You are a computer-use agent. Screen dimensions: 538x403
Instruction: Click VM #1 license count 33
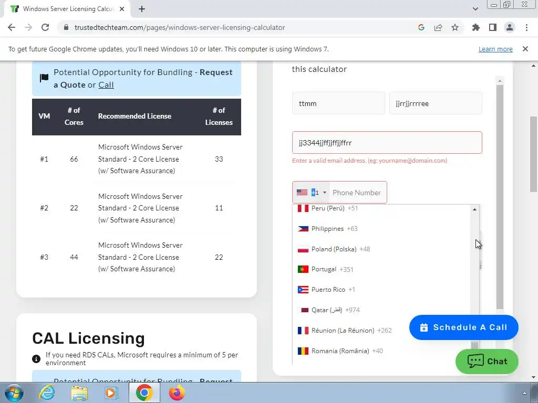coord(219,159)
